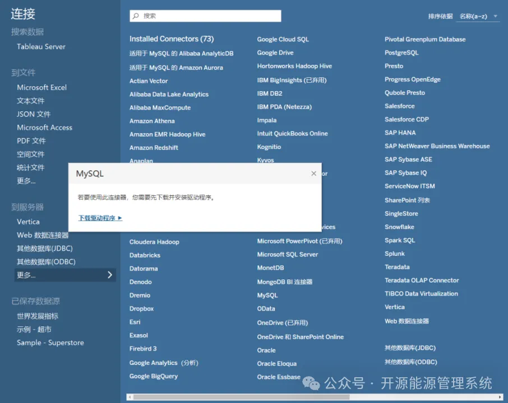Click the horizontal scrollbar right arrow
508x403 pixels.
click(500, 397)
